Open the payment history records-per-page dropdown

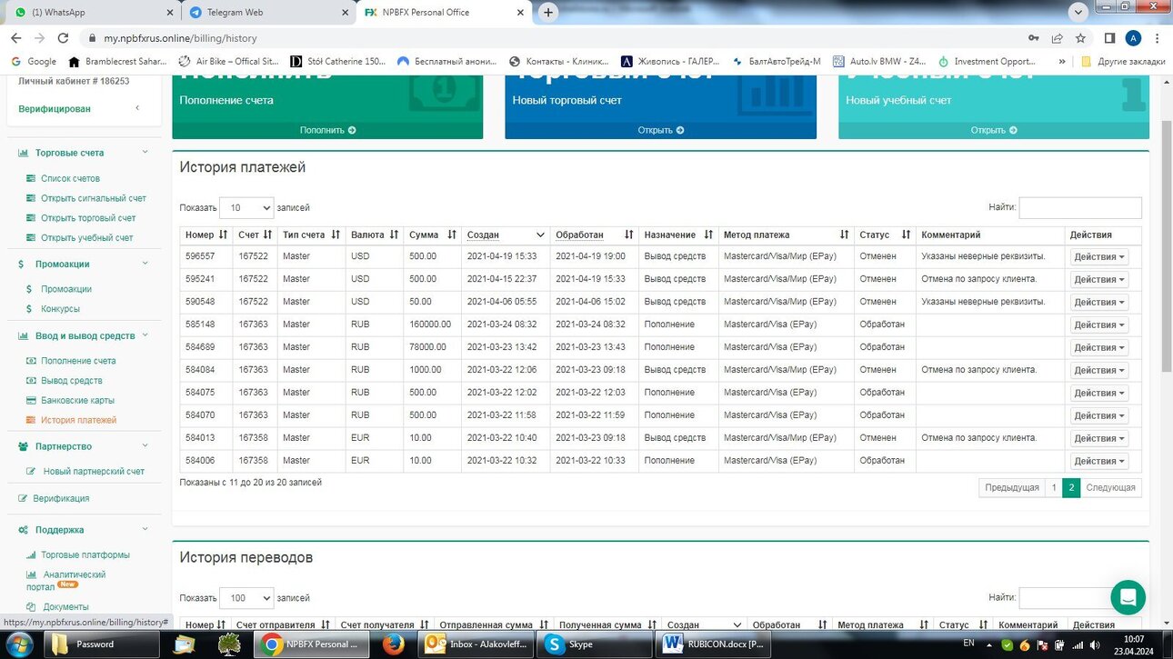tap(246, 207)
